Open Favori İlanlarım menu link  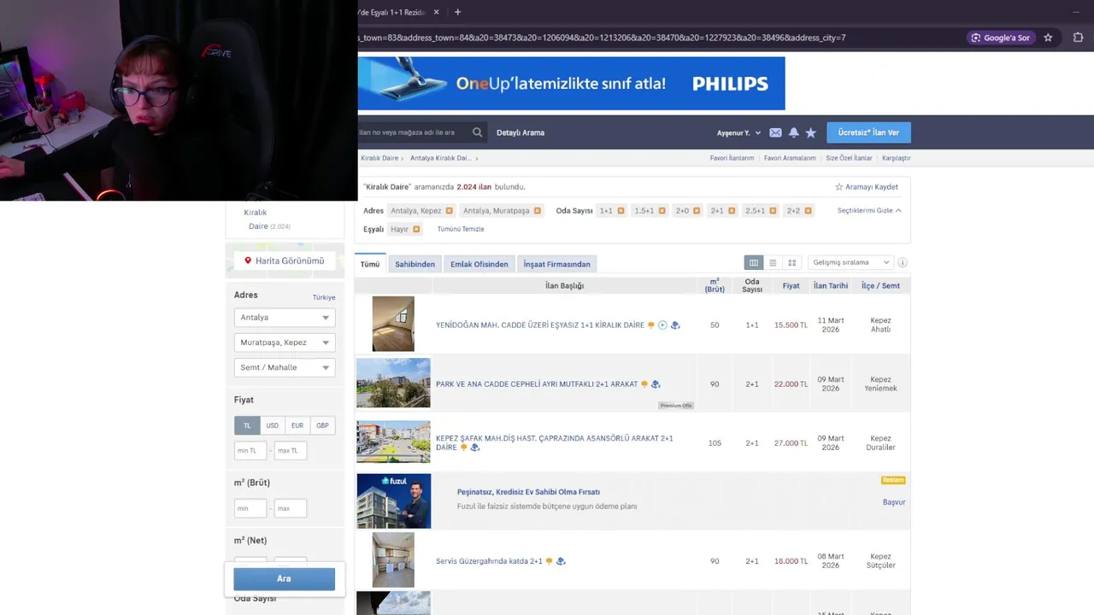tap(732, 158)
